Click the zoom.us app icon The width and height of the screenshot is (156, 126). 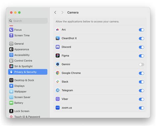coord(58,108)
